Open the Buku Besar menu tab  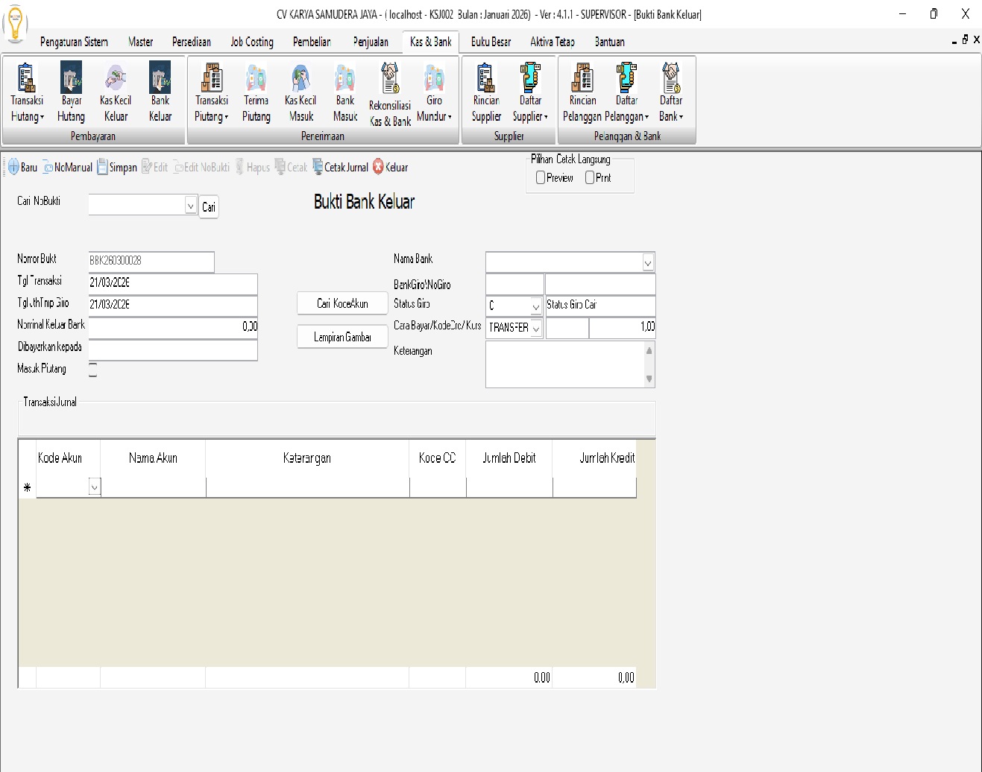pos(491,42)
